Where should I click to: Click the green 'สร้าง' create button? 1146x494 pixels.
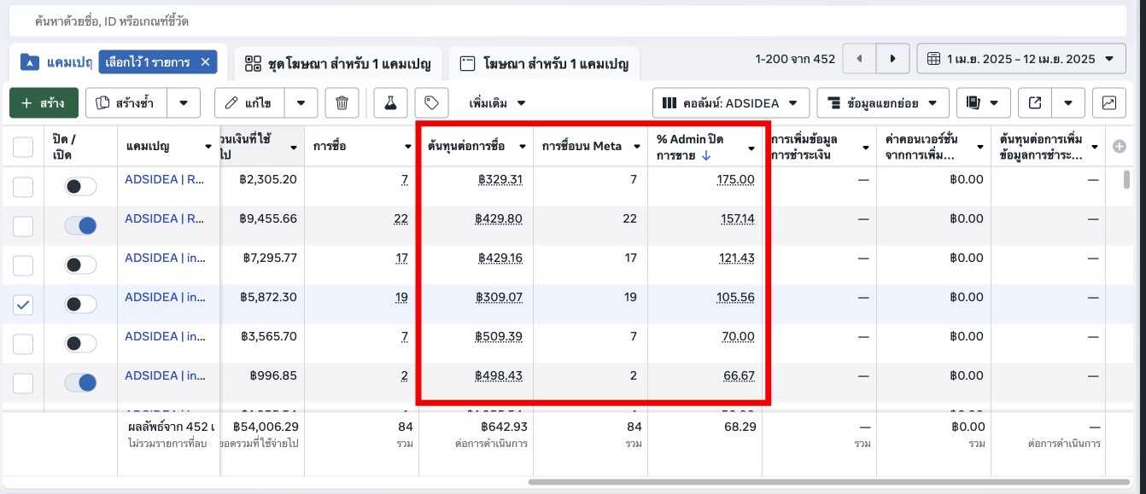click(44, 103)
